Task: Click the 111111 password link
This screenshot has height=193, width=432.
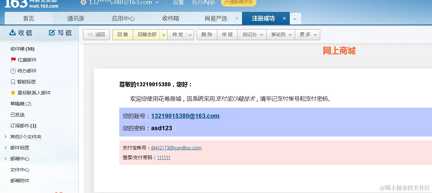Action: point(164,158)
